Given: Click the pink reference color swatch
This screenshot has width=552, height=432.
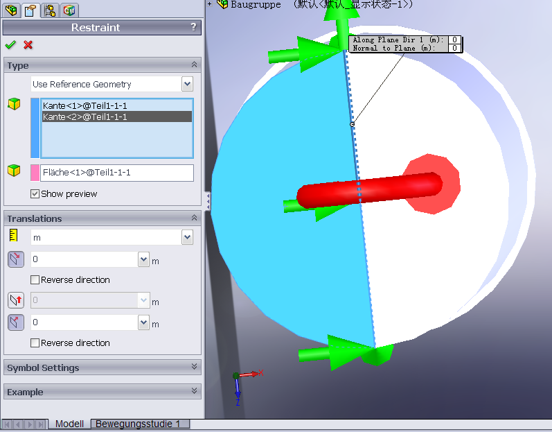Looking at the screenshot, I should tap(35, 173).
